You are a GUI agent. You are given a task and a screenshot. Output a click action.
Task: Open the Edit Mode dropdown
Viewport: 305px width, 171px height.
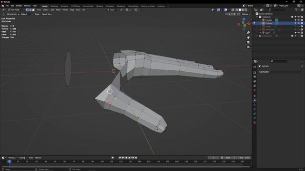pos(16,9)
